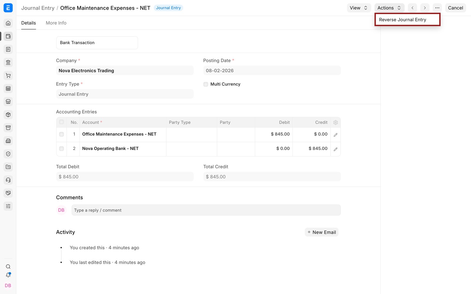This screenshot has height=294, width=471.
Task: Click the New Email button
Action: (322, 232)
